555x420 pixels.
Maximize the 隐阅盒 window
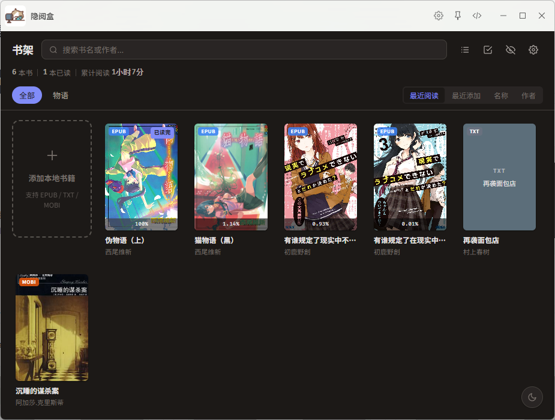523,16
